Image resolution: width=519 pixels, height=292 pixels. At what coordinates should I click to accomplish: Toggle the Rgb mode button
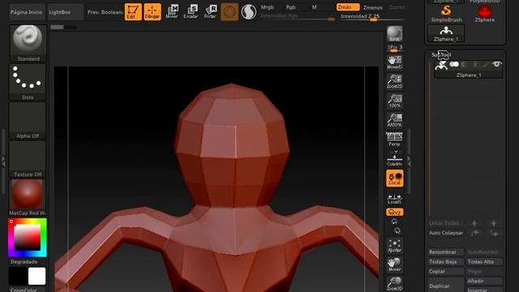(290, 7)
